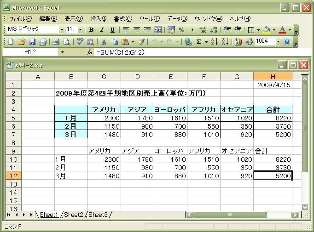
Task: Apply yellow Fill Color
Action: point(267,30)
